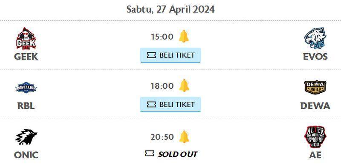Select the ONIC team name
The height and width of the screenshot is (168, 341).
26,155
